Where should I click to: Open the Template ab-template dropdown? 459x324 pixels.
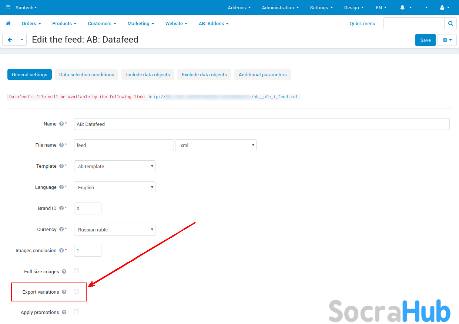pyautogui.click(x=115, y=166)
